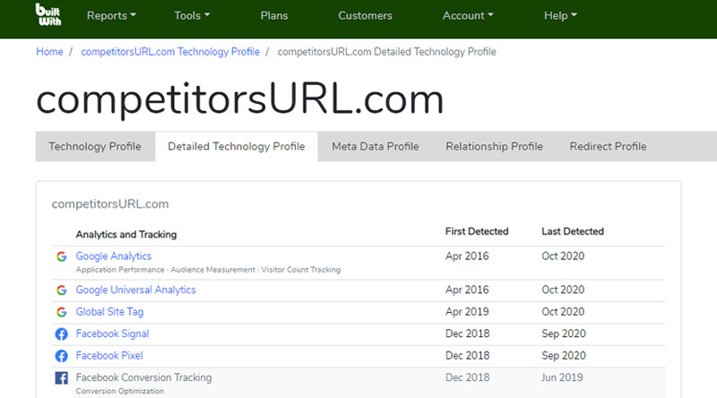
Task: Click the Facebook icon beside Facebook Pixel
Action: point(61,356)
